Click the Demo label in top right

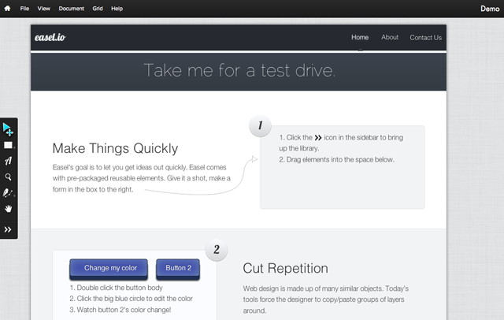click(x=490, y=8)
